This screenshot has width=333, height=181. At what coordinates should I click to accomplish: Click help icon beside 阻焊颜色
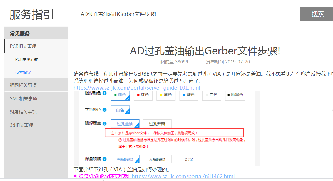pyautogui.click(x=105, y=93)
